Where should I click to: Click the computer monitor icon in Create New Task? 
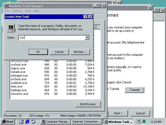tap(11, 28)
